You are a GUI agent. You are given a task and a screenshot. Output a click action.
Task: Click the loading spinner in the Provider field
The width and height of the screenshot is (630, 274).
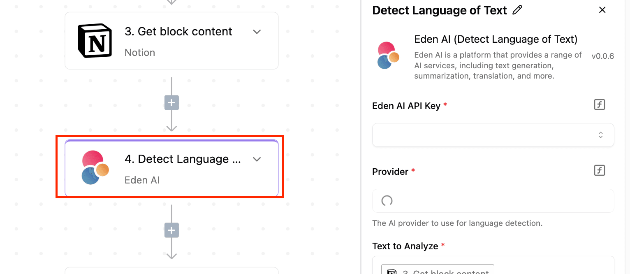pyautogui.click(x=387, y=201)
